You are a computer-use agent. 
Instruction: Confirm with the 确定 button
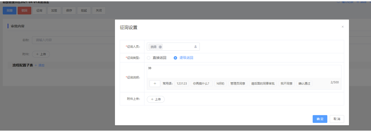[x=320, y=119]
